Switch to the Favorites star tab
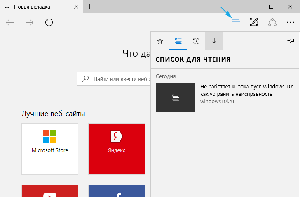This screenshot has height=197, width=300. point(160,41)
